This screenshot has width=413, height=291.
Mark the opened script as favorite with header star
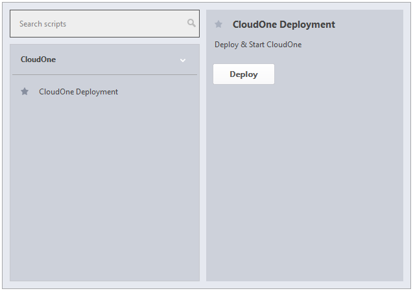218,25
